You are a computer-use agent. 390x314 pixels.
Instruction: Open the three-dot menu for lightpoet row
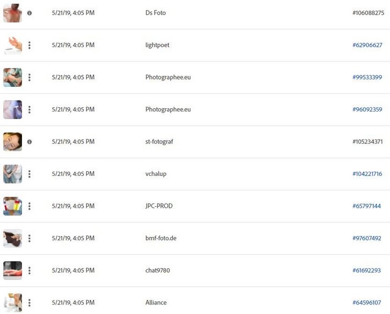coord(29,45)
